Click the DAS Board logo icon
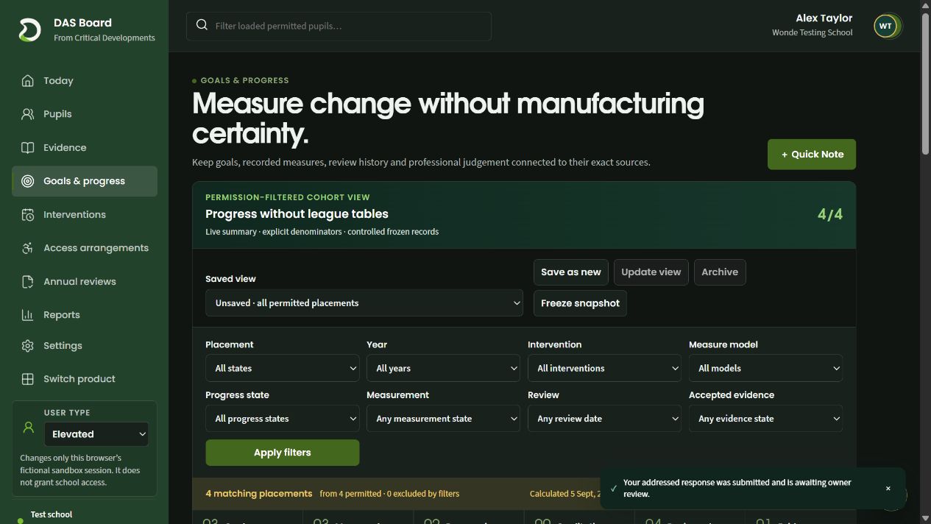Image resolution: width=931 pixels, height=524 pixels. (x=29, y=30)
